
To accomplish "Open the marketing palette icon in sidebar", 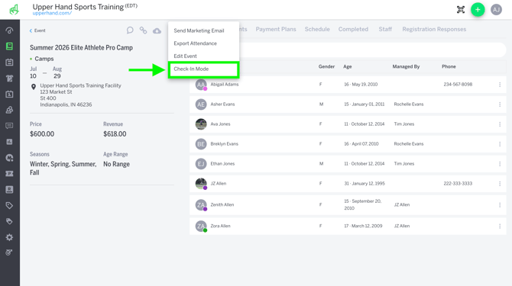I will [9, 158].
